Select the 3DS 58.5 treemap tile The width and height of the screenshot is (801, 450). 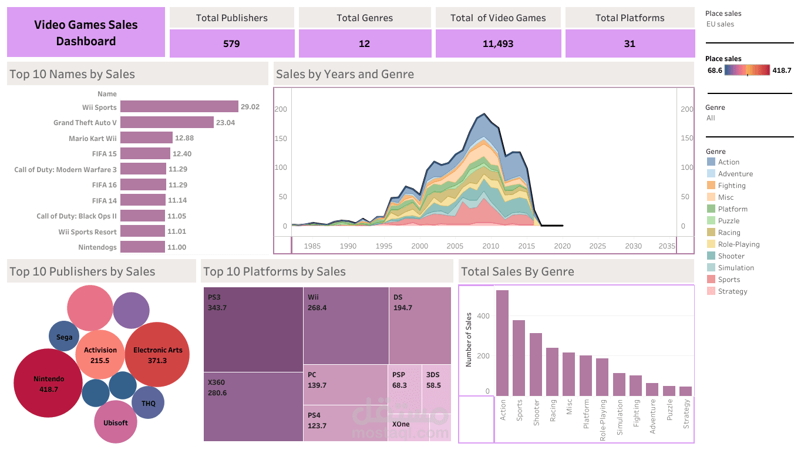[436, 388]
